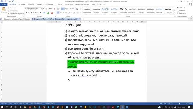Image resolution: width=193 pixels, height=109 pixels.
Task: Decrease font size with the shrink font icon
Action: [46, 9]
